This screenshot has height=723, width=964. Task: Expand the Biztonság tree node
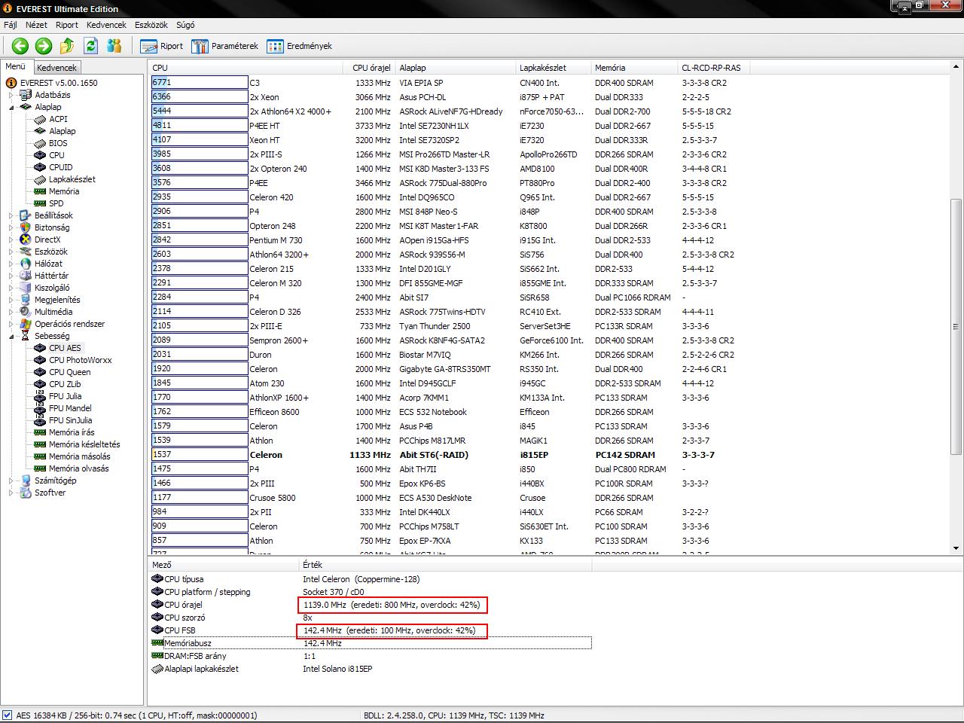11,227
